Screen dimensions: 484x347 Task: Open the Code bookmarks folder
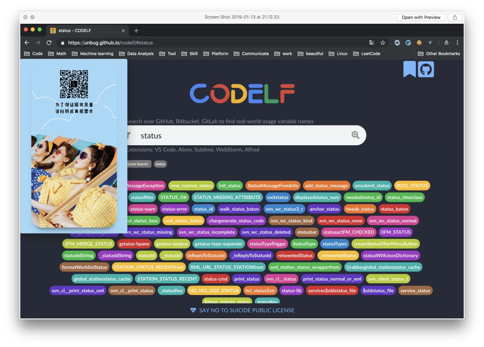click(33, 53)
